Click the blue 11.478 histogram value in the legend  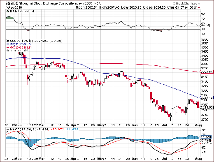tap(73, 129)
